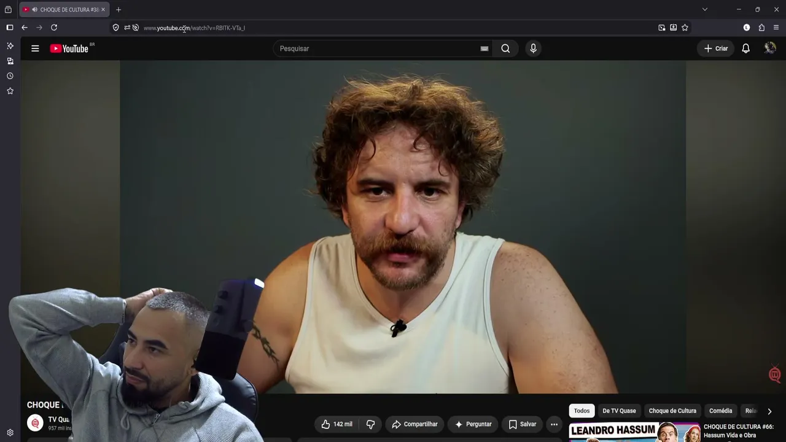Image resolution: width=786 pixels, height=442 pixels.
Task: Open a new tab with plus button
Action: (119, 10)
